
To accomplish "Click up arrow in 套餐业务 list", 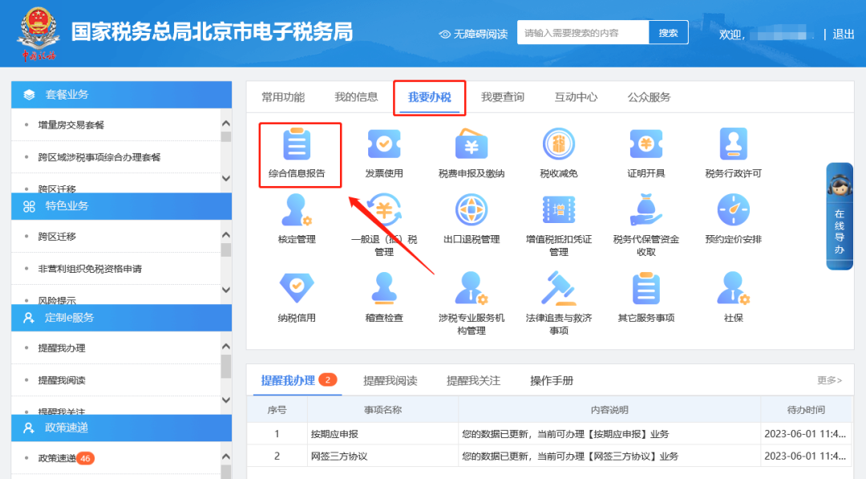I will click(x=226, y=124).
